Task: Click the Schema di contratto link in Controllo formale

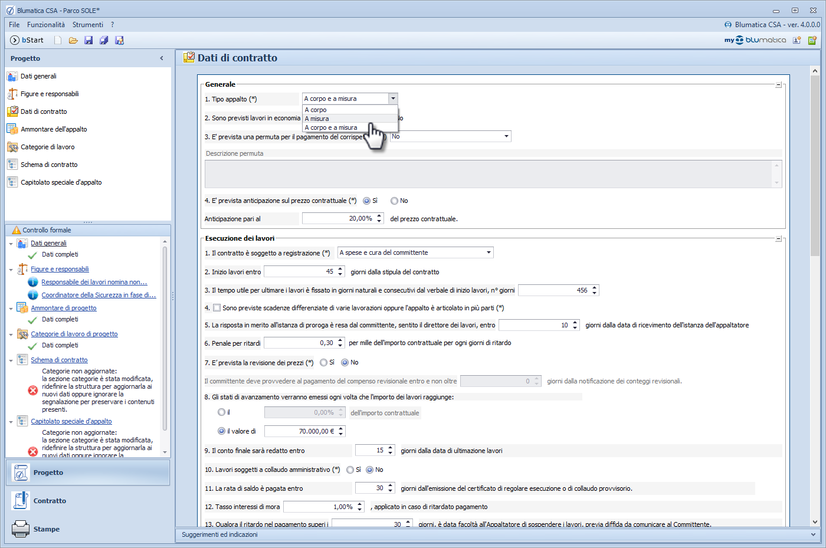Action: point(59,360)
